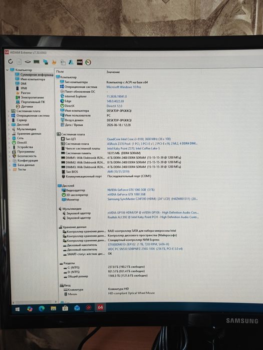Open the ST1000DM010-2EP102 disk drive link
Viewport: 263px width, 350px height.
click(138, 244)
